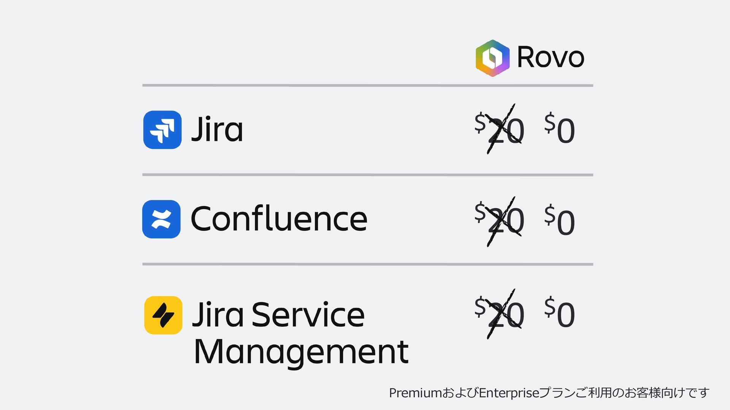Click divider line below the Confluence row
Viewport: 730px width, 410px height.
368,264
